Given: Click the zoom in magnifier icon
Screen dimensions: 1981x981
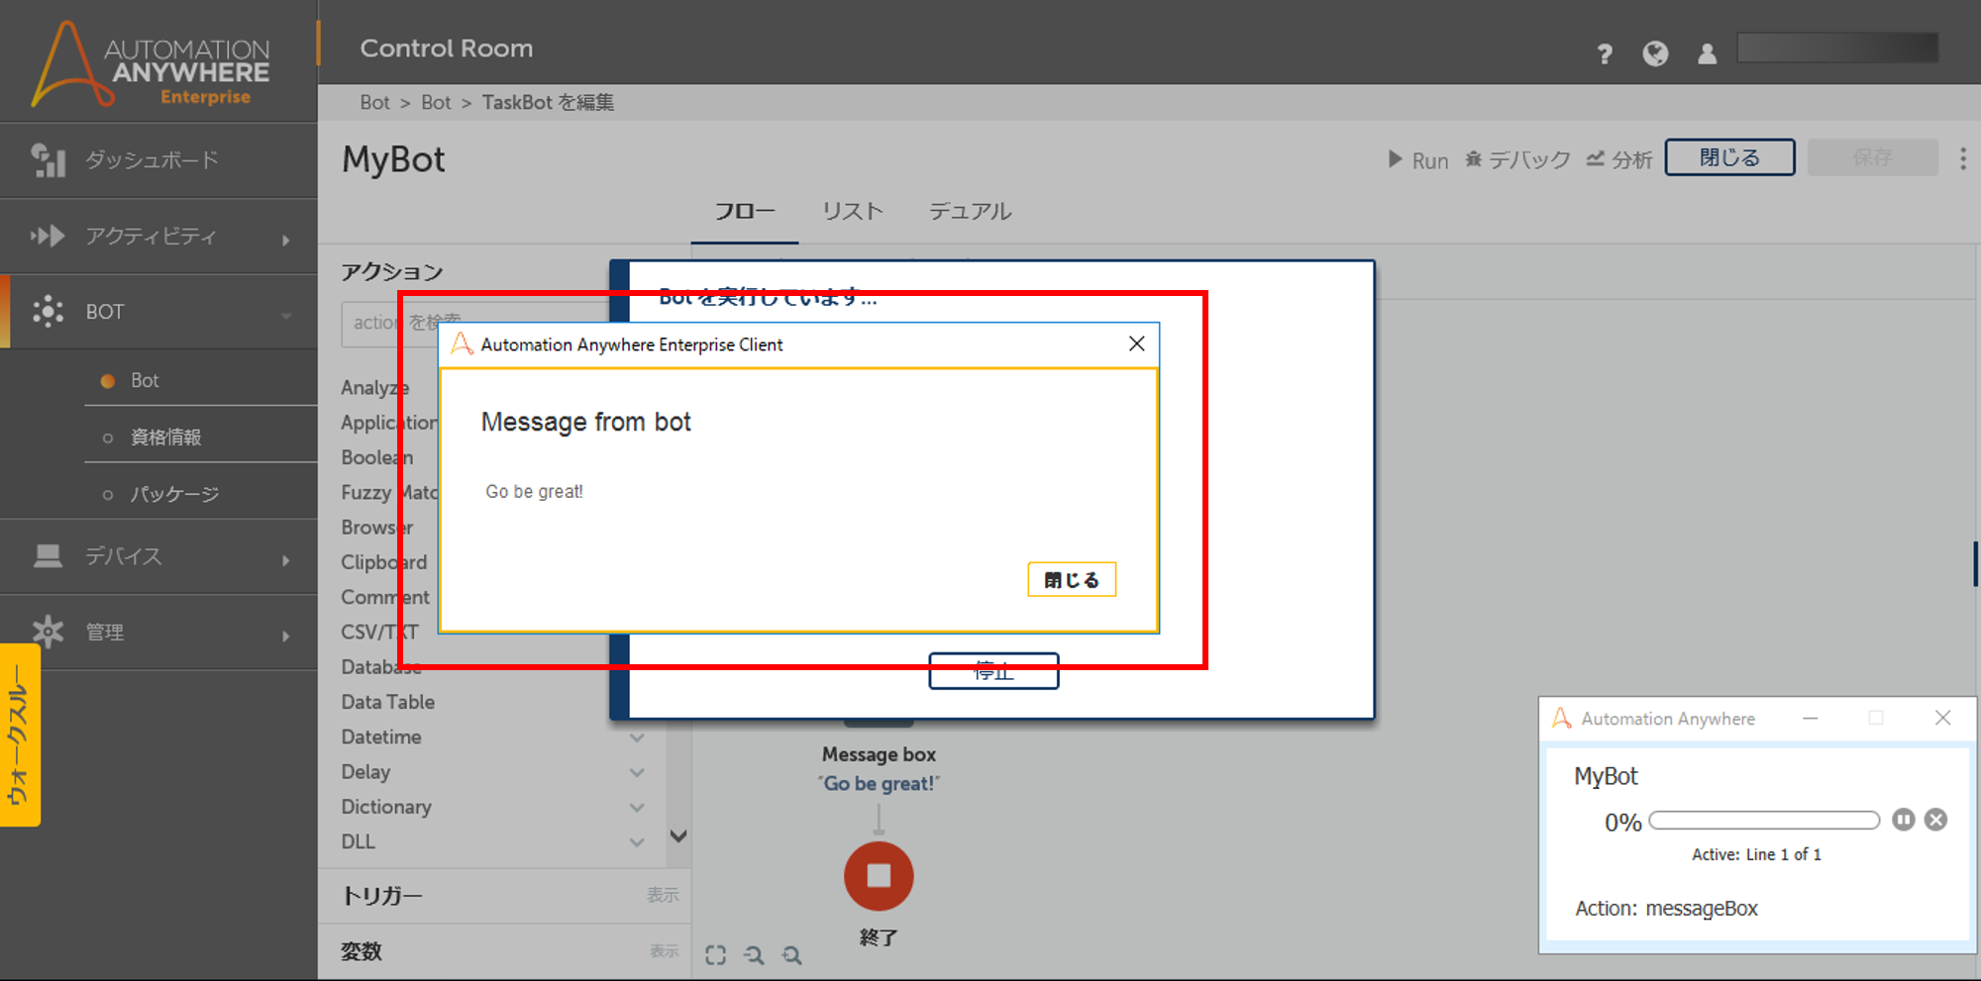Looking at the screenshot, I should [x=791, y=955].
